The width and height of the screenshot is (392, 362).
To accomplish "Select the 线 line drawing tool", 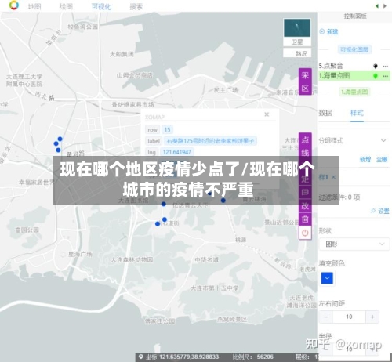I will [x=305, y=153].
